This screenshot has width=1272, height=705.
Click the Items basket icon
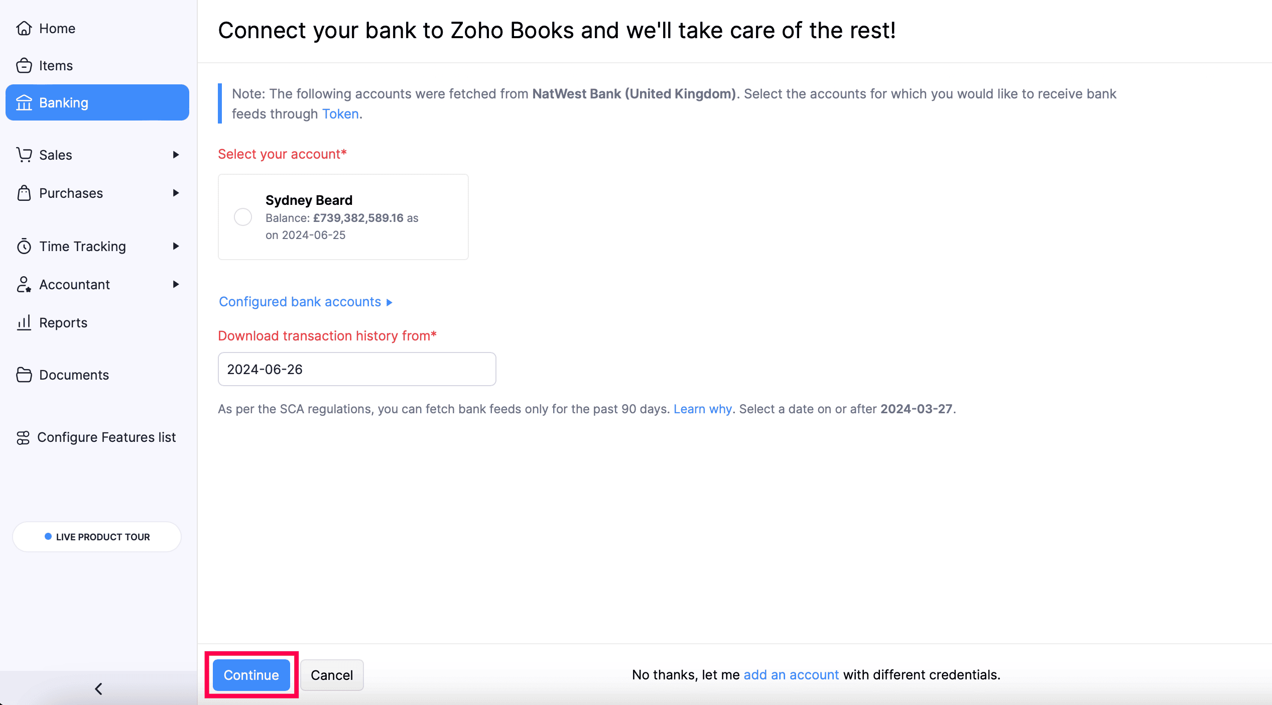(x=24, y=66)
